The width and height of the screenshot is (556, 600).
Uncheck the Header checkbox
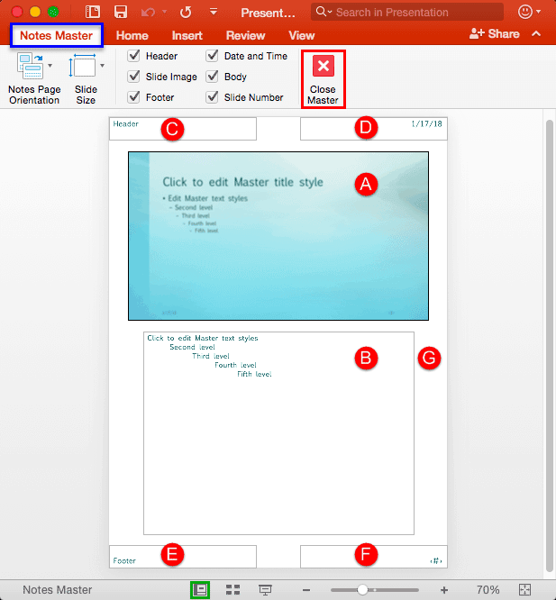[x=134, y=56]
